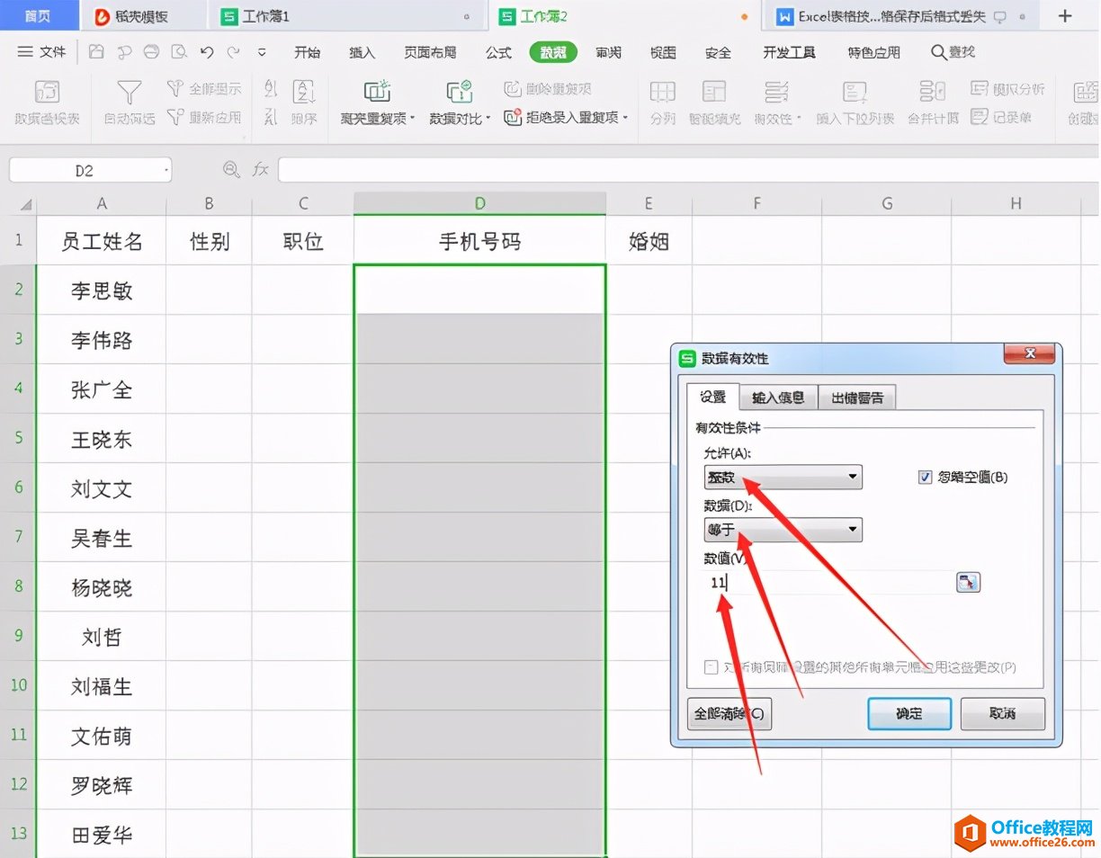Click the PivotTable (数据透视表) icon

coord(47,93)
